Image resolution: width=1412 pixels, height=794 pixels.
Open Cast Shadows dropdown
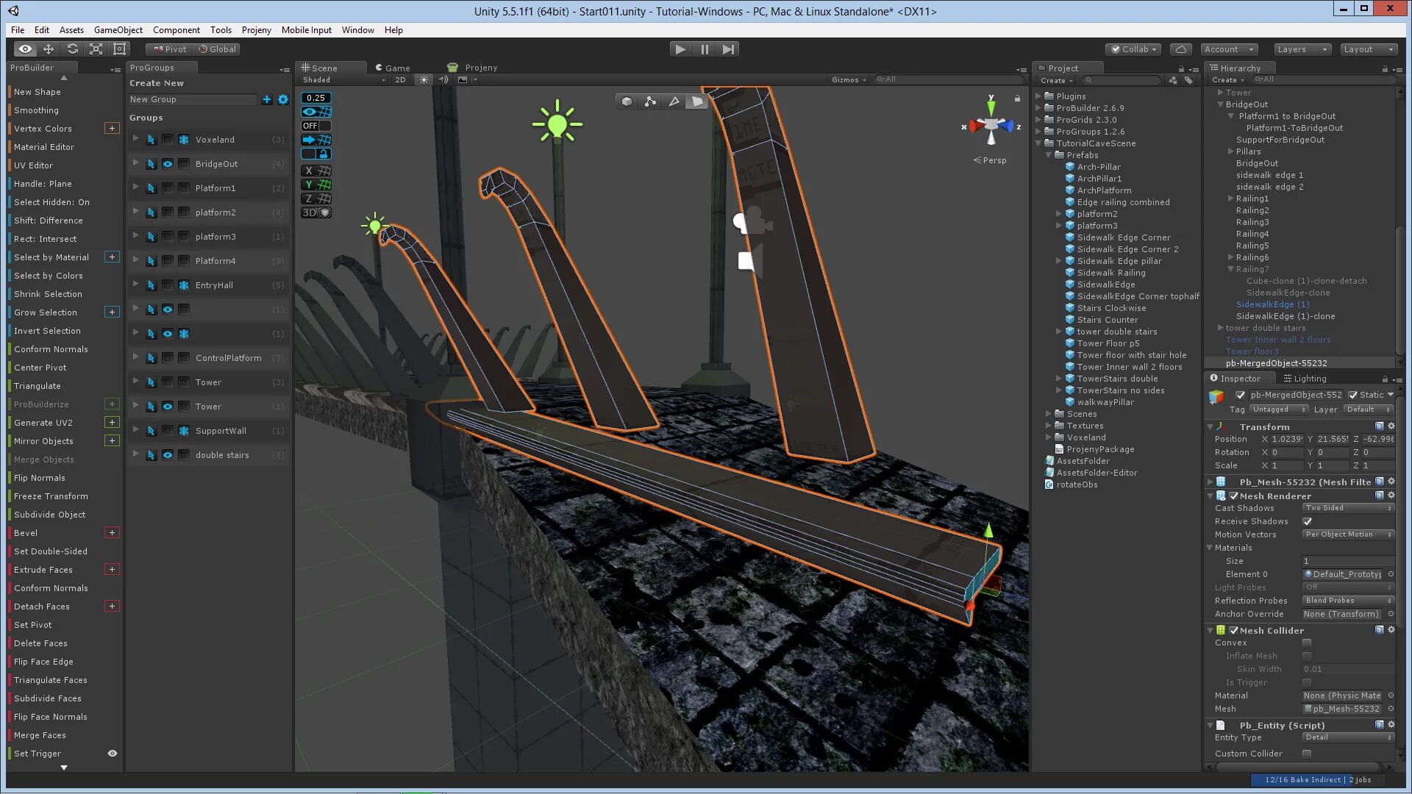coord(1347,508)
